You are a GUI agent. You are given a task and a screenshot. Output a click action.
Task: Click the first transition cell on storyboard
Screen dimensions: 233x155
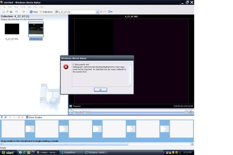[30, 129]
